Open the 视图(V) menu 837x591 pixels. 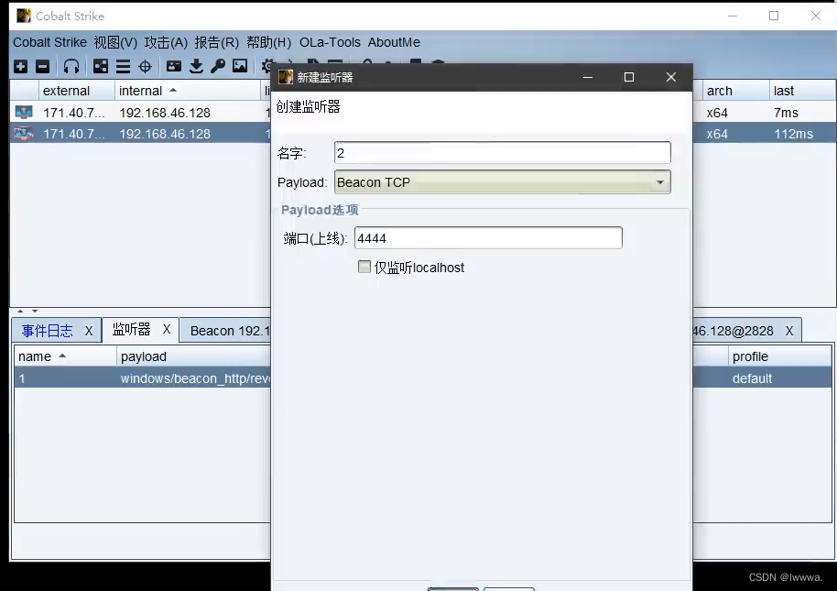coord(115,42)
